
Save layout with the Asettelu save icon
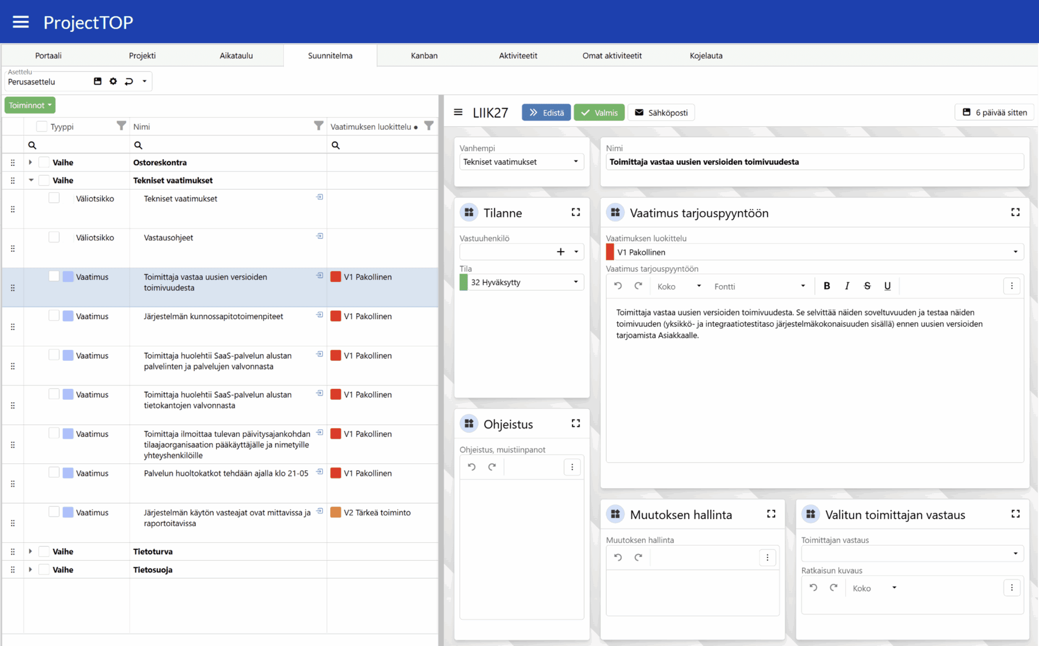coord(97,81)
